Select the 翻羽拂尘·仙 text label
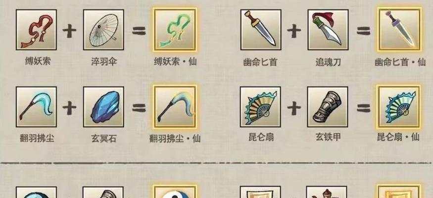 (175, 138)
